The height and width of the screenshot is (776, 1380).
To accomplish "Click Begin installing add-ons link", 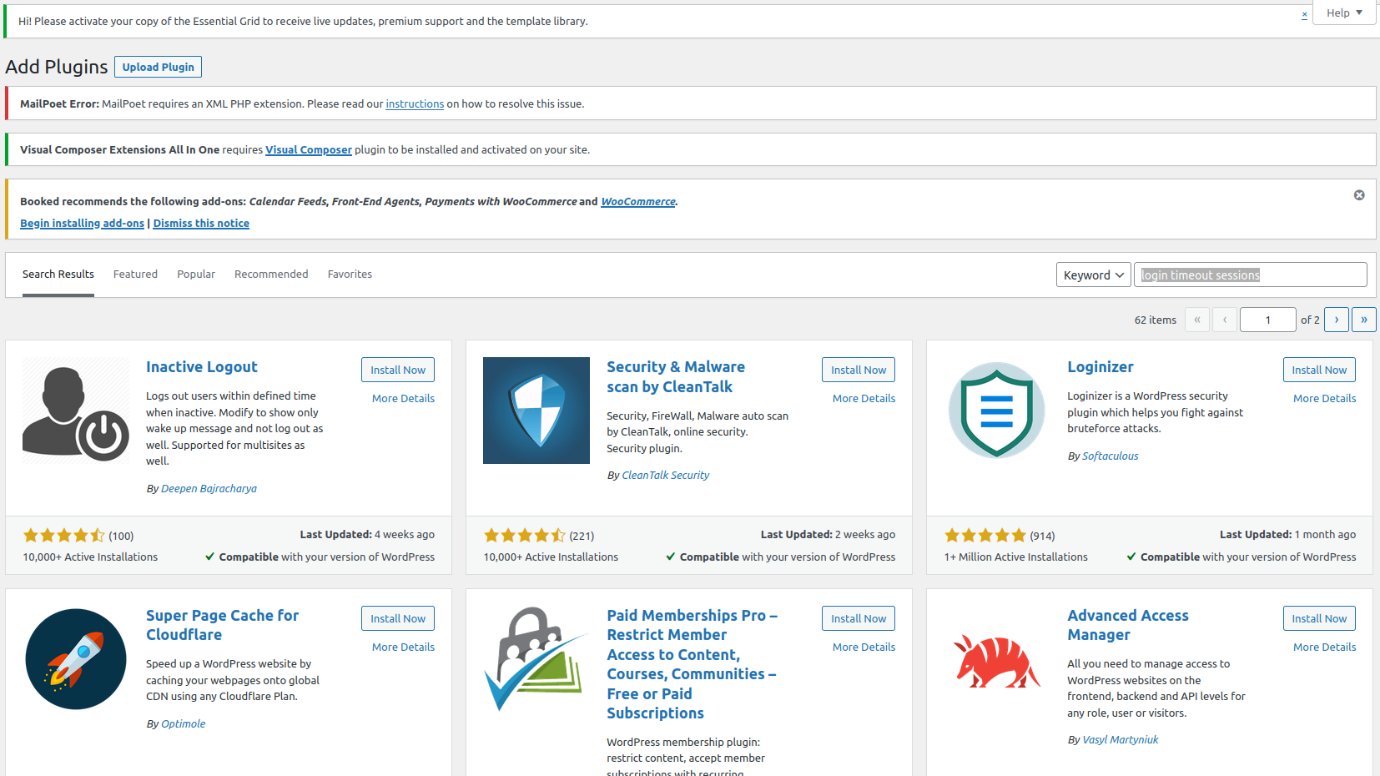I will [x=83, y=224].
